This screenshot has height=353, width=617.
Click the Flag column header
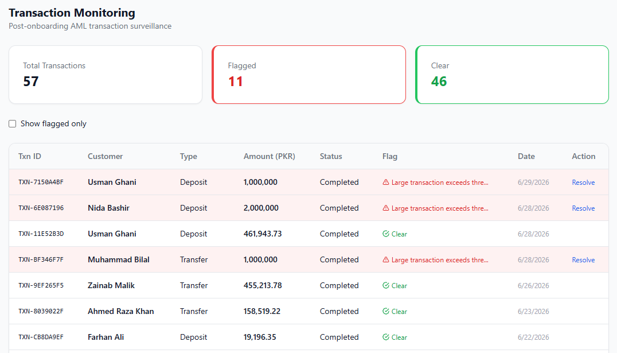(x=390, y=156)
